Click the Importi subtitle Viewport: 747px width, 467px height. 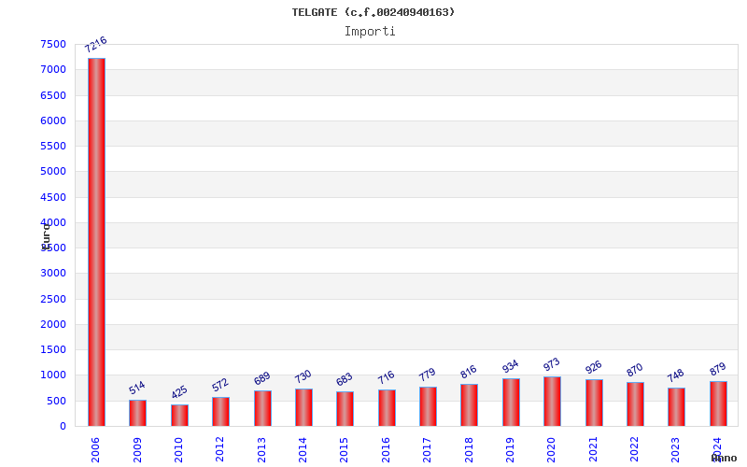tap(370, 32)
